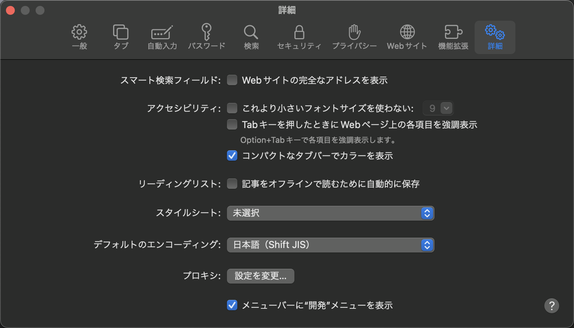Click the セキュリティ lock icon
The height and width of the screenshot is (328, 574).
pos(299,36)
